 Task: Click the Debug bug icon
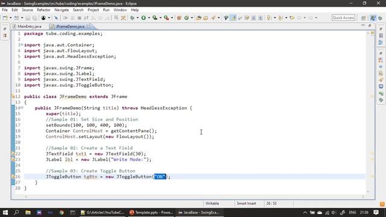coord(132,17)
